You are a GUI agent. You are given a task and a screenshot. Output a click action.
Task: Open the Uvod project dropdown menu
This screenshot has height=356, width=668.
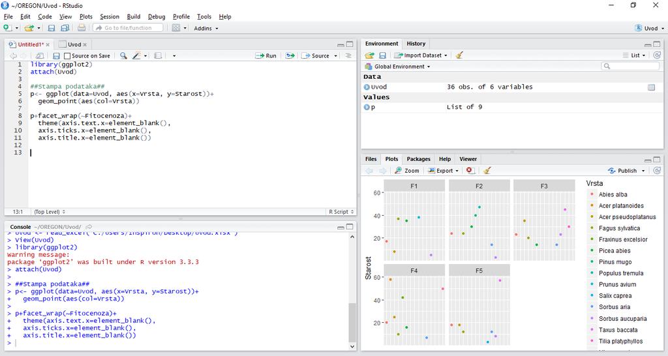click(x=650, y=28)
